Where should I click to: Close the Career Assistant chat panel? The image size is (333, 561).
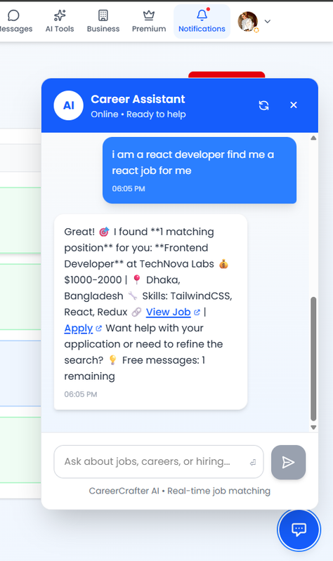click(294, 105)
